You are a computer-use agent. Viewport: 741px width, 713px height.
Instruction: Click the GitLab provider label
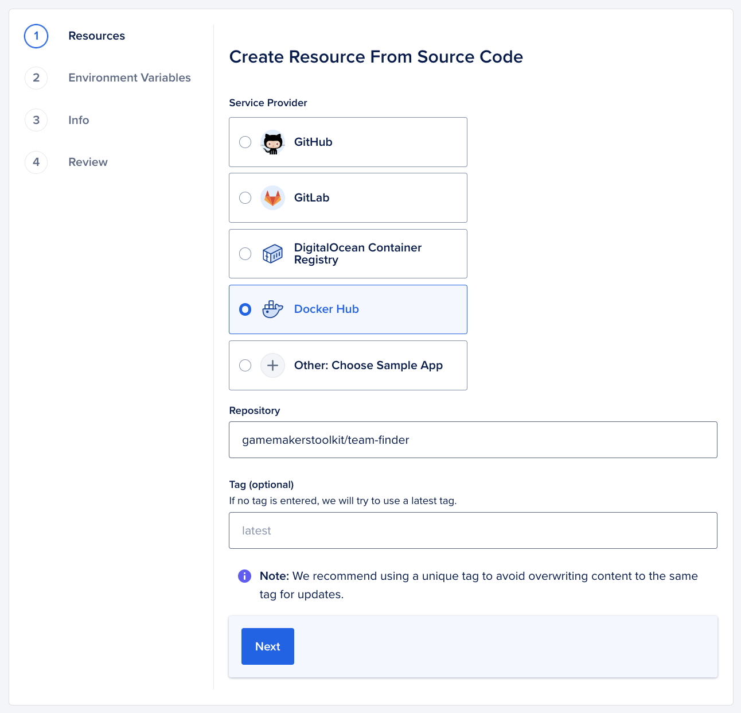click(311, 197)
